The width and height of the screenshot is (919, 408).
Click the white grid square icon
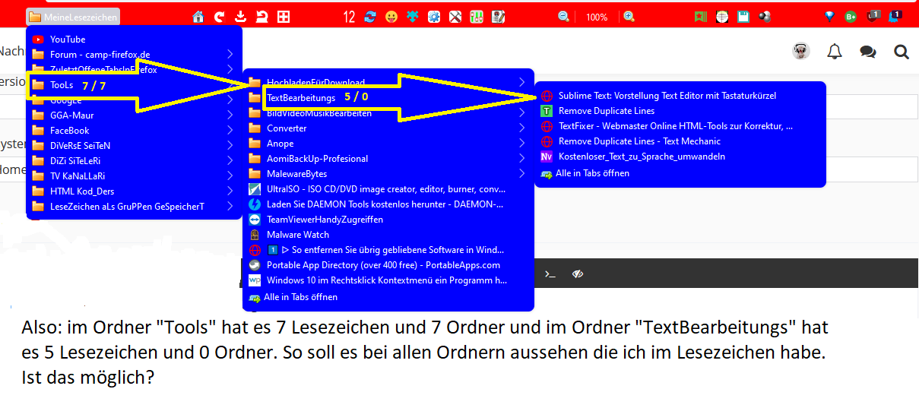[x=284, y=17]
